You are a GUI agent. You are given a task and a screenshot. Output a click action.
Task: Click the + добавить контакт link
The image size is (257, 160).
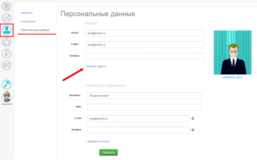[97, 141]
